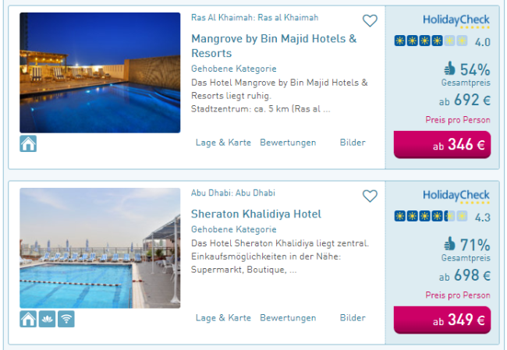The height and width of the screenshot is (350, 507).
Task: Click the thumbs-up 54% recommendation icon
Action: tap(449, 69)
